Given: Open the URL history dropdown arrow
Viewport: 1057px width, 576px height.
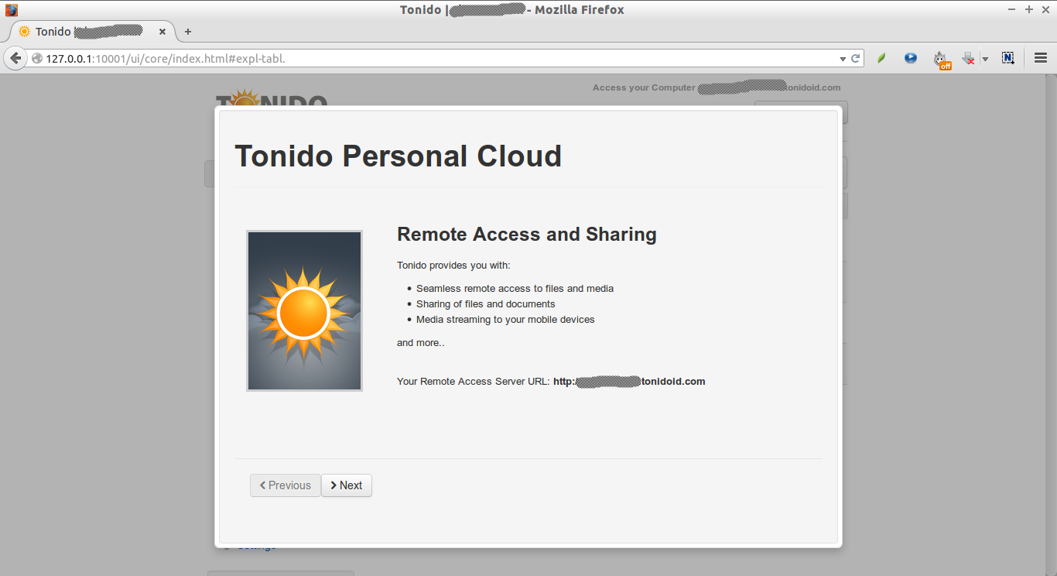Looking at the screenshot, I should pyautogui.click(x=843, y=58).
